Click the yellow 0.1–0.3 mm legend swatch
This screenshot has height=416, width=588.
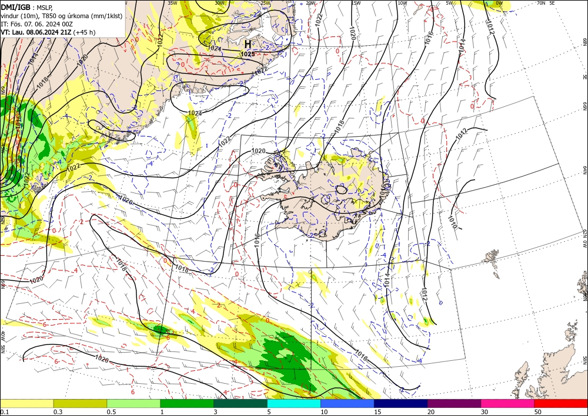[26, 403]
